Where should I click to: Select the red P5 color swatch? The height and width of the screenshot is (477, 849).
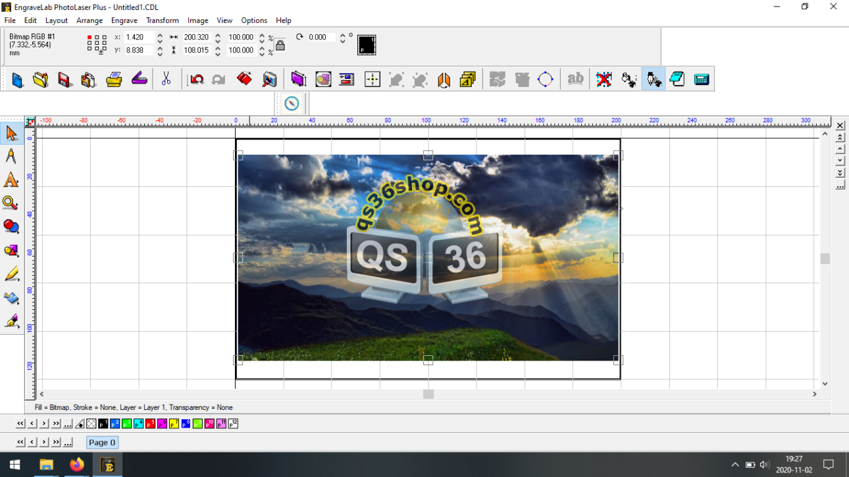150,424
